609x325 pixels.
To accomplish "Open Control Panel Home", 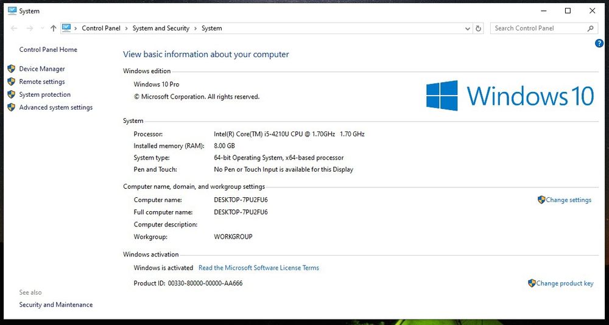I will [x=48, y=50].
